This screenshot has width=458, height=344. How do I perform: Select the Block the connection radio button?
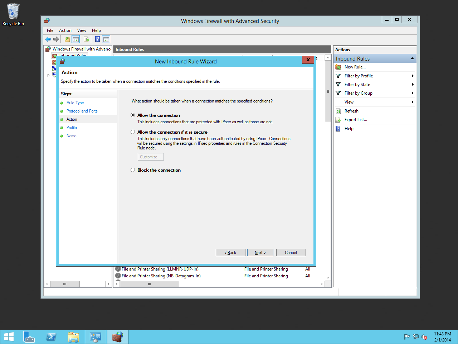[133, 170]
